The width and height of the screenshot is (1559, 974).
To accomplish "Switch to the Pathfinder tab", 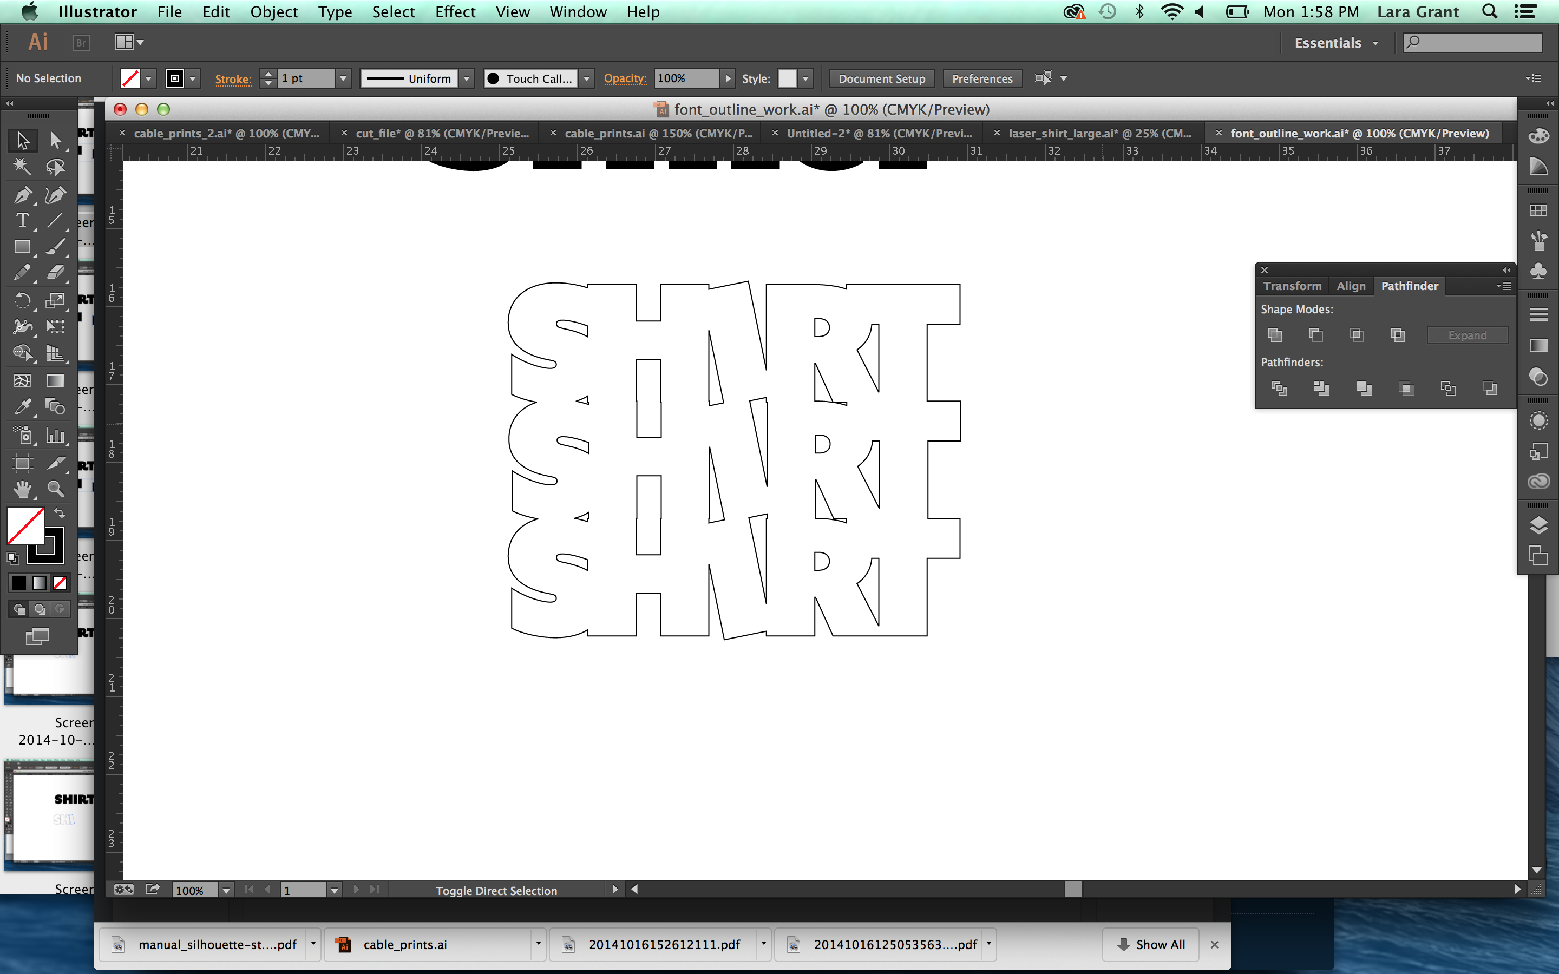I will (x=1410, y=286).
